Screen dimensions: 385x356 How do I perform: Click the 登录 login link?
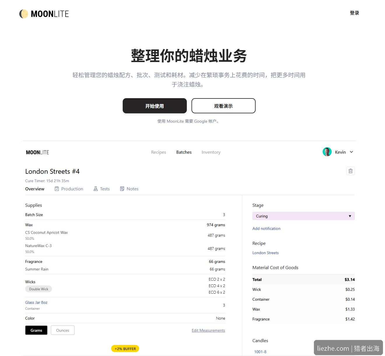354,13
